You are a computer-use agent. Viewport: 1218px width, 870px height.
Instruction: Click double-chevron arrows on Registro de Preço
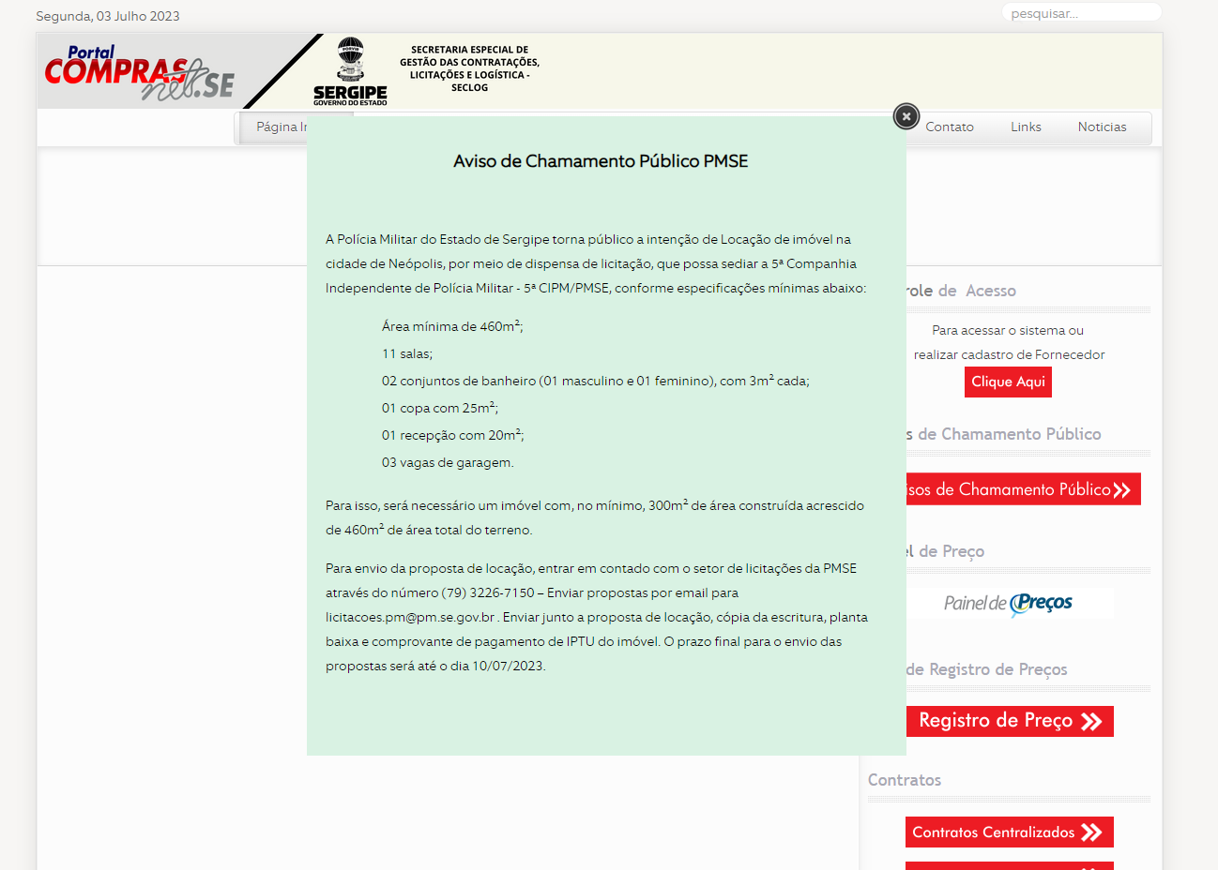coord(1091,721)
